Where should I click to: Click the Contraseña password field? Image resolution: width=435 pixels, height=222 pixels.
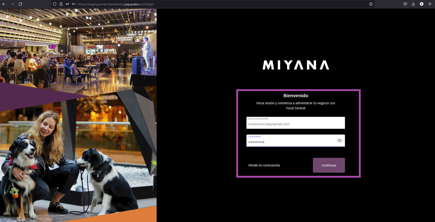[295, 141]
